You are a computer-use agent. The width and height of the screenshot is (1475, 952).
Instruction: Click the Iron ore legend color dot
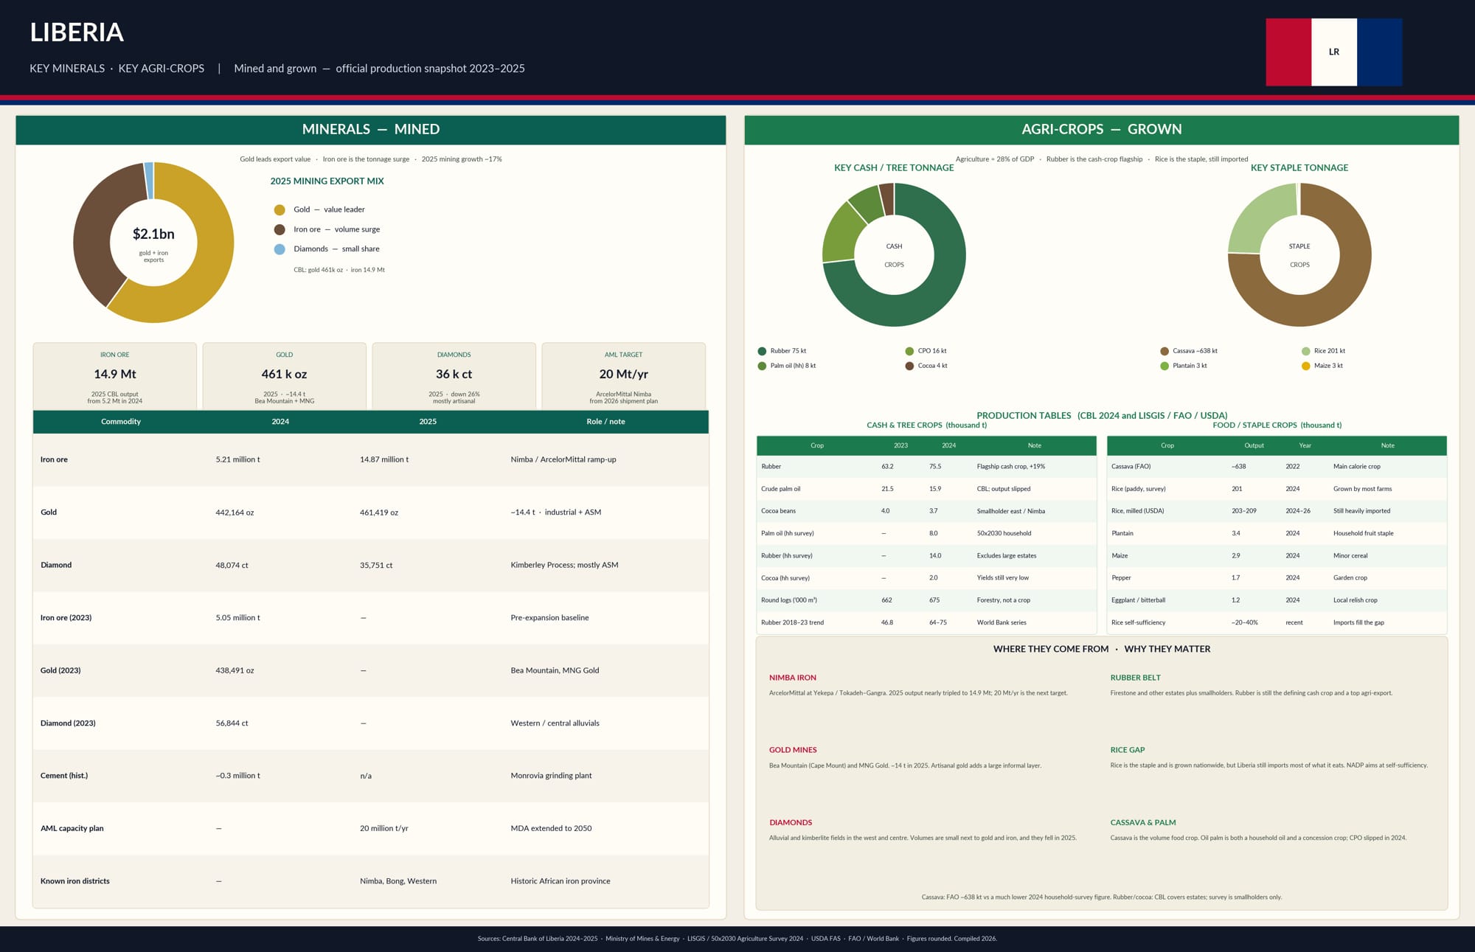[x=280, y=229]
